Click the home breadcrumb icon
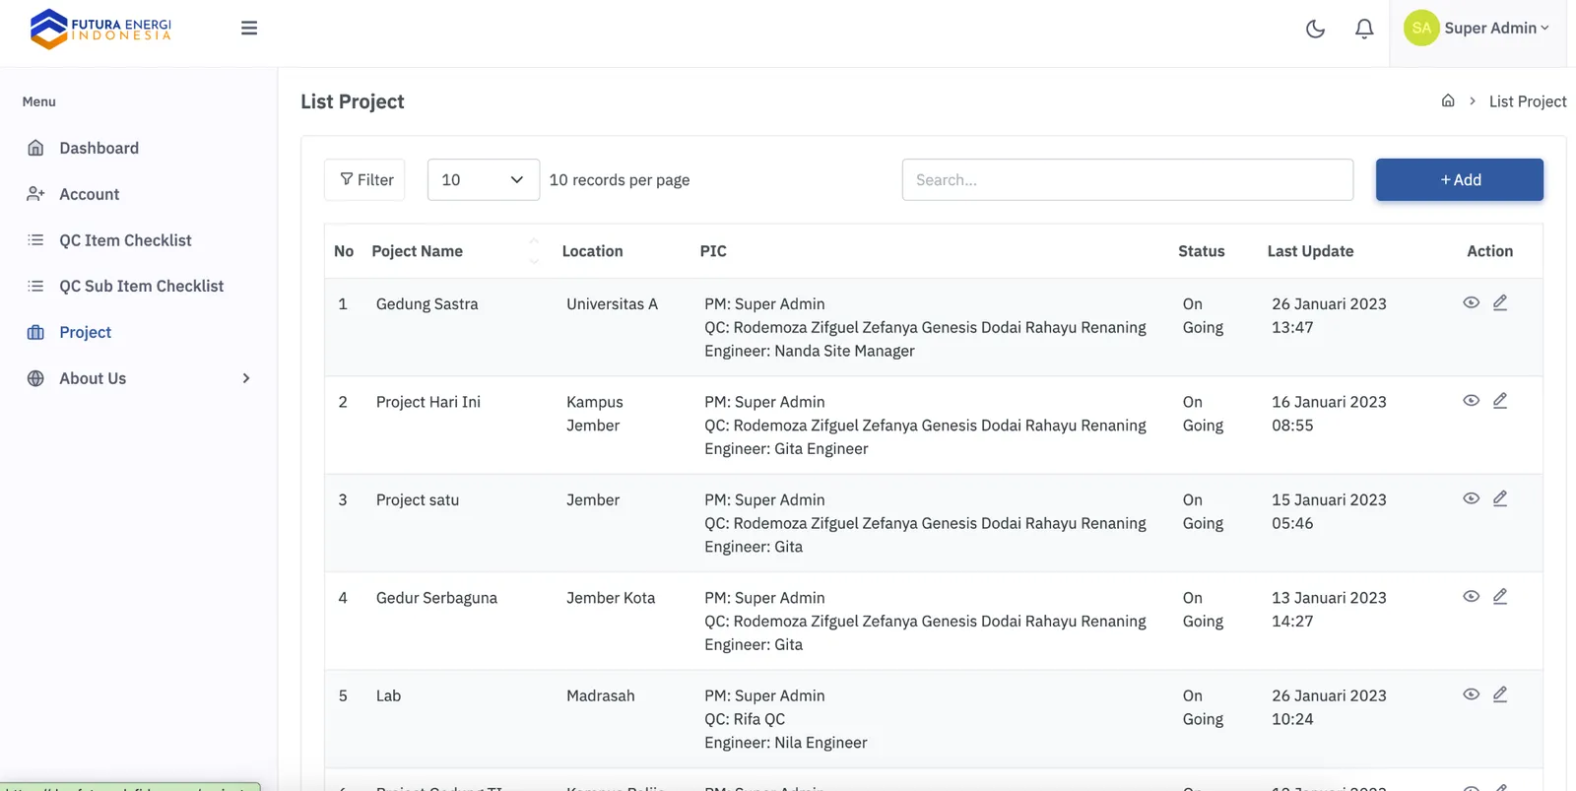This screenshot has height=791, width=1576. [1448, 100]
